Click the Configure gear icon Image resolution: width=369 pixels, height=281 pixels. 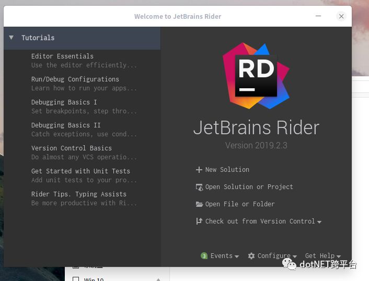251,256
